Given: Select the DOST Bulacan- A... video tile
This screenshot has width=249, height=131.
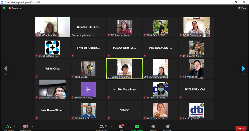Looking at the screenshot, I should coord(197,27).
